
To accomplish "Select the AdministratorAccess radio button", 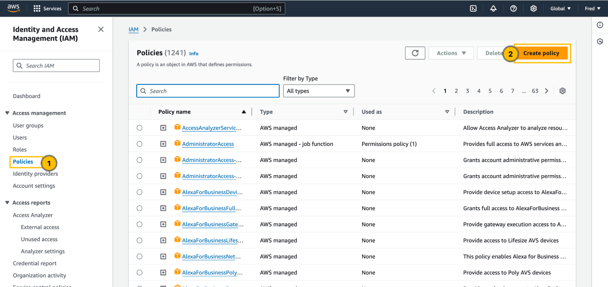I will (x=140, y=144).
